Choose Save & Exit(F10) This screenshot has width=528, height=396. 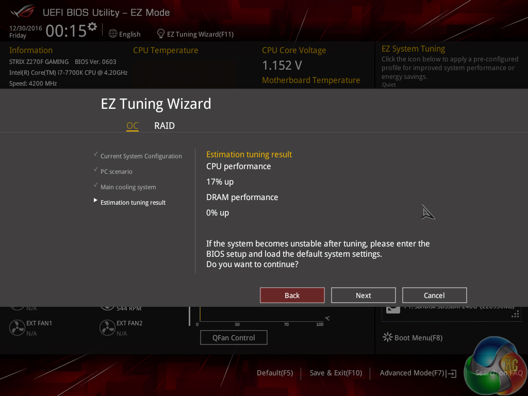coord(336,373)
